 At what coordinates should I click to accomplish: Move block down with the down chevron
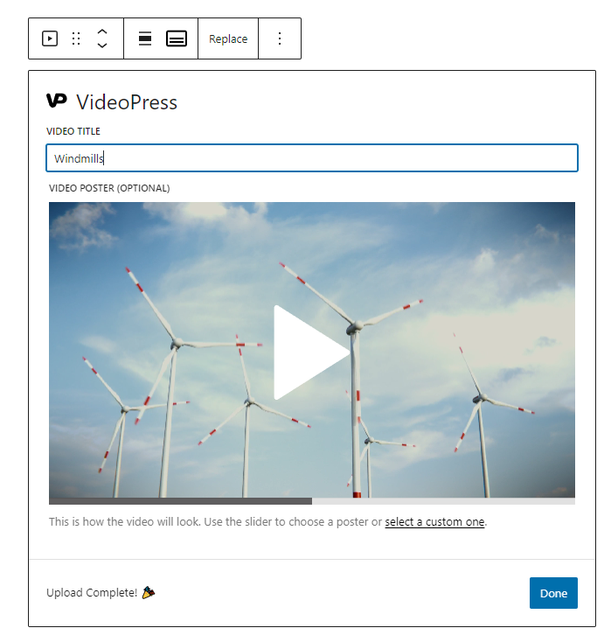[x=102, y=45]
